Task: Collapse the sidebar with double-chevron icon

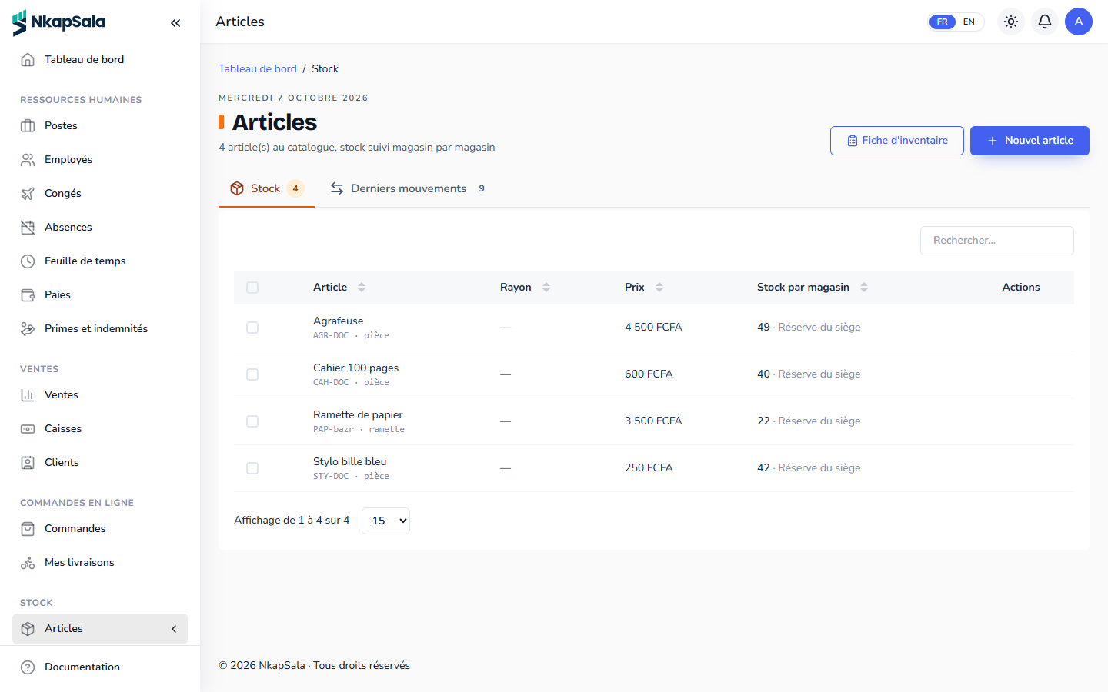Action: 175,23
